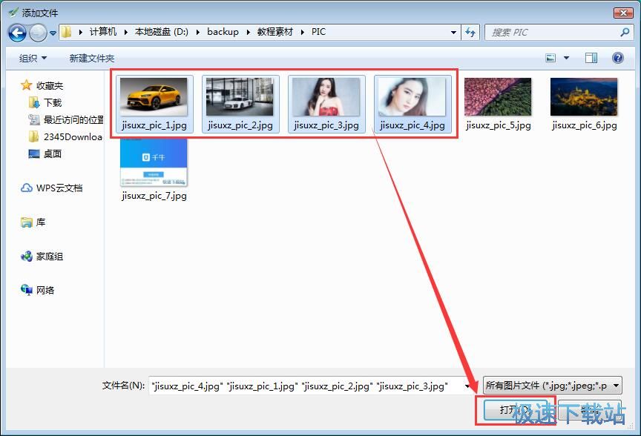Select flower field thumbnail jisuxz_pic_5.jpg
641x436 pixels.
(498, 97)
